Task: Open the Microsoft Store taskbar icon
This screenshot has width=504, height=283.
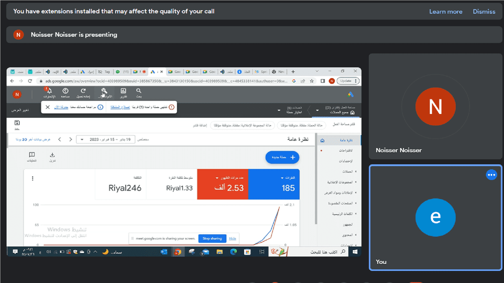Action: [x=247, y=252]
